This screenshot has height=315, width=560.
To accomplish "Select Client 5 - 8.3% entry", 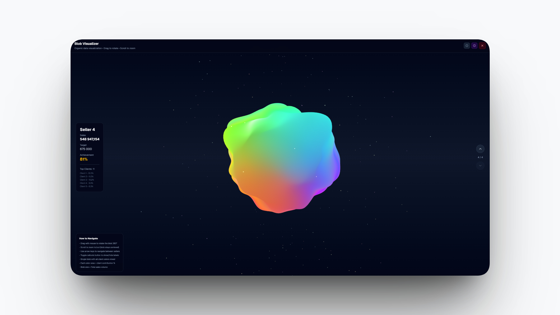I will click(x=87, y=186).
